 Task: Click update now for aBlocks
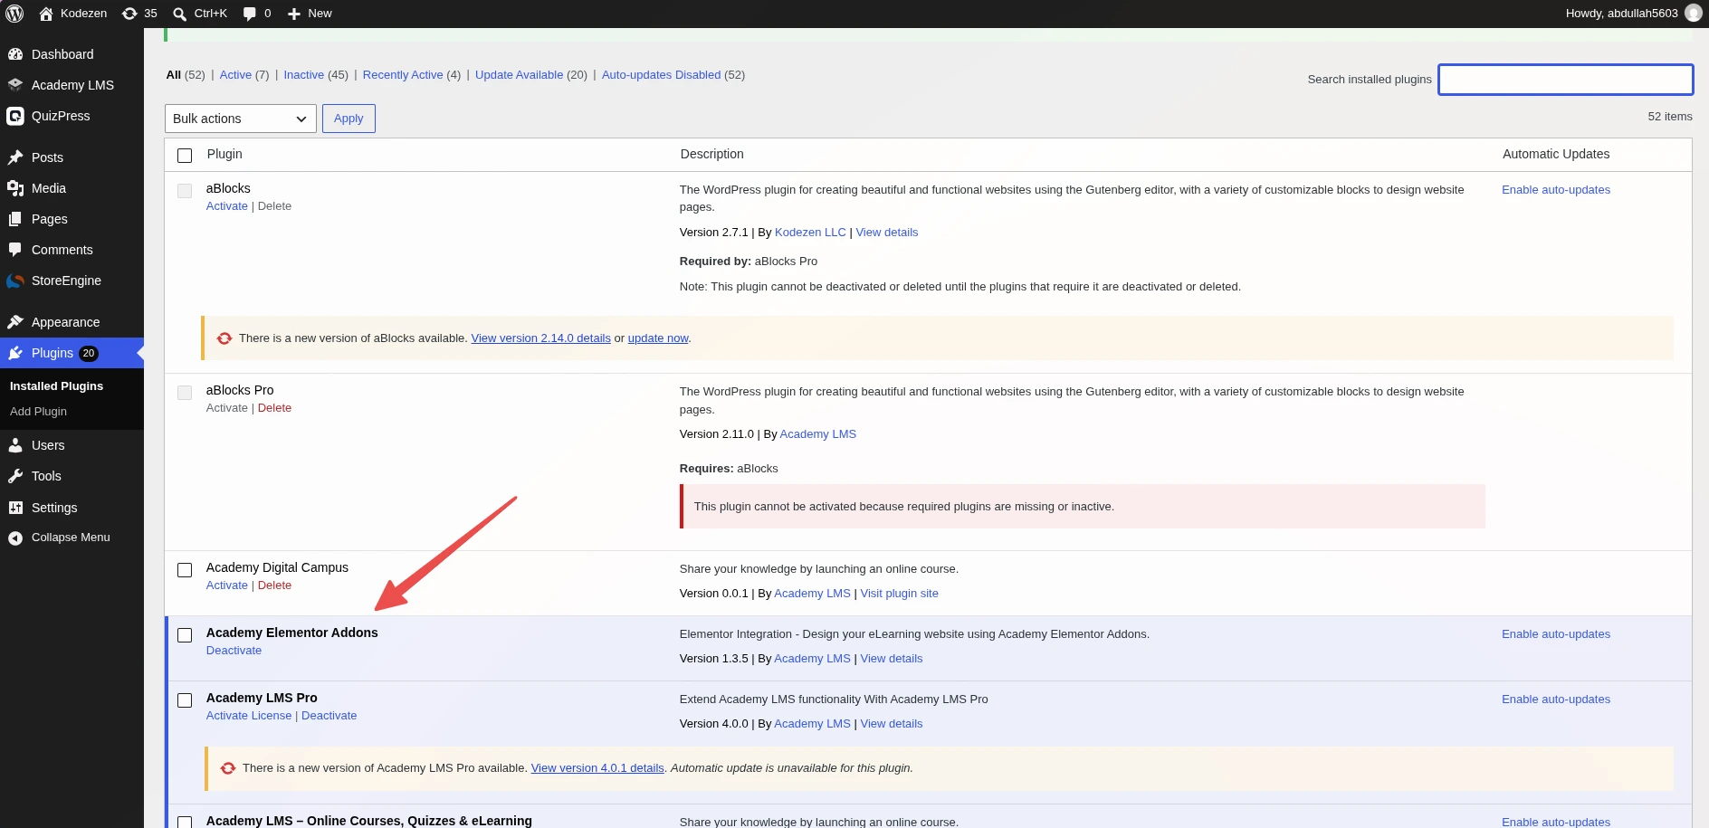tap(658, 338)
